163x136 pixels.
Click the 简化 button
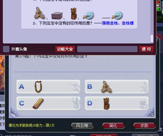(x=113, y=126)
